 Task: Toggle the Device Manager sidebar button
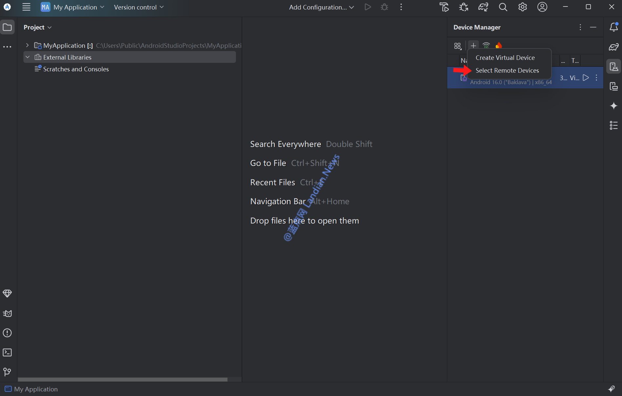click(x=614, y=67)
